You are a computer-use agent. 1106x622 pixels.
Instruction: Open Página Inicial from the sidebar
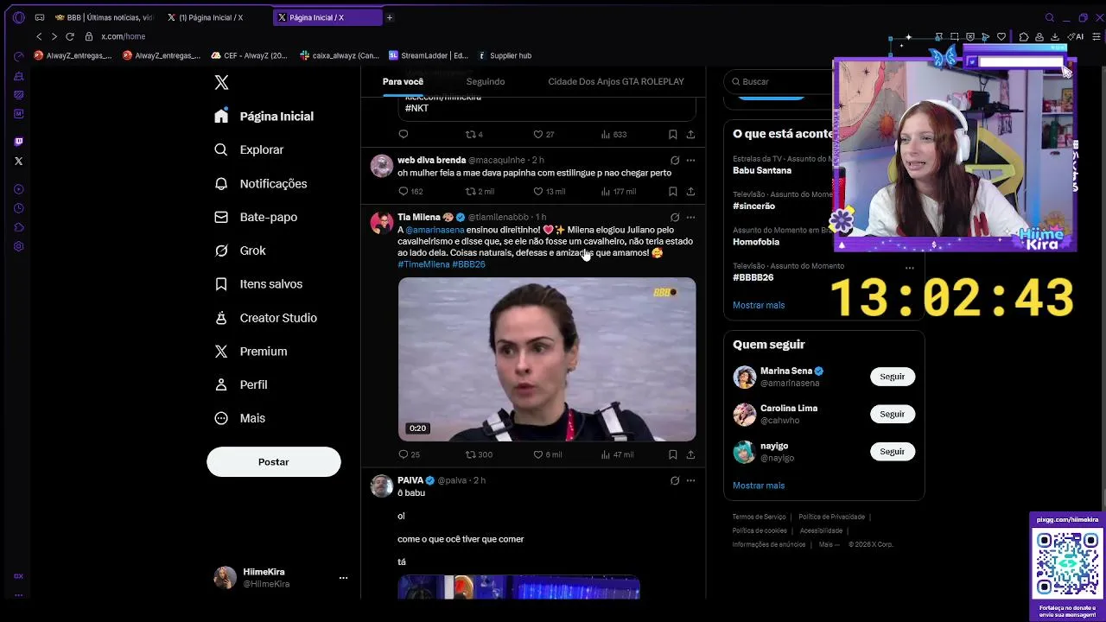[264, 116]
